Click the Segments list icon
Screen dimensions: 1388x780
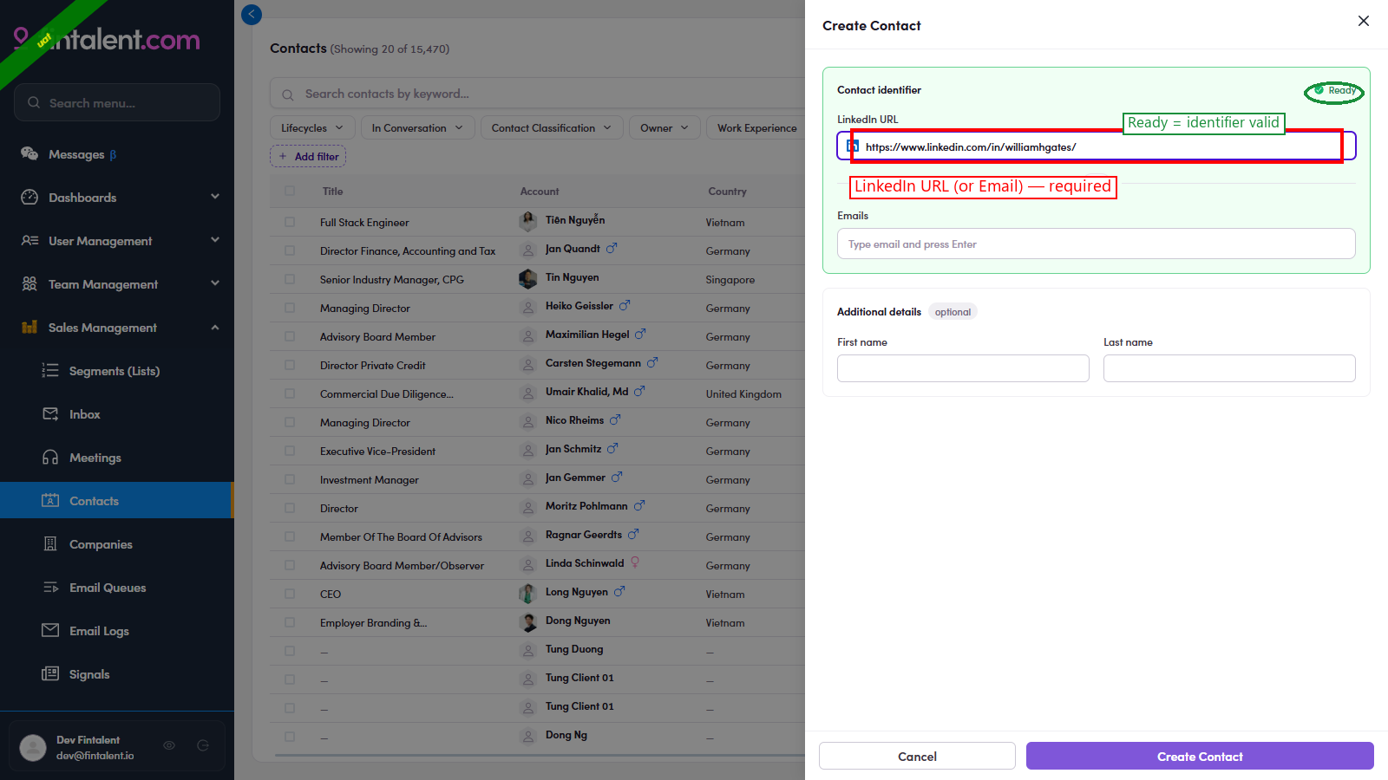(x=50, y=370)
